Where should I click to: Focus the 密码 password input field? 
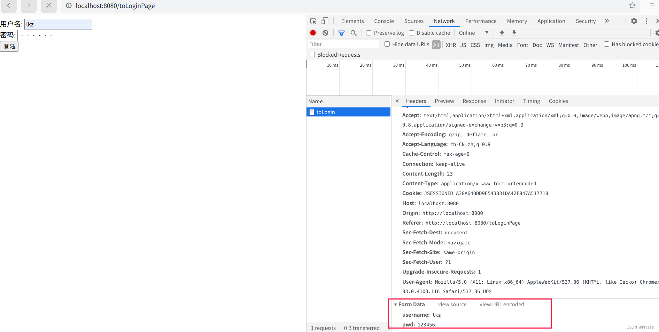(51, 35)
